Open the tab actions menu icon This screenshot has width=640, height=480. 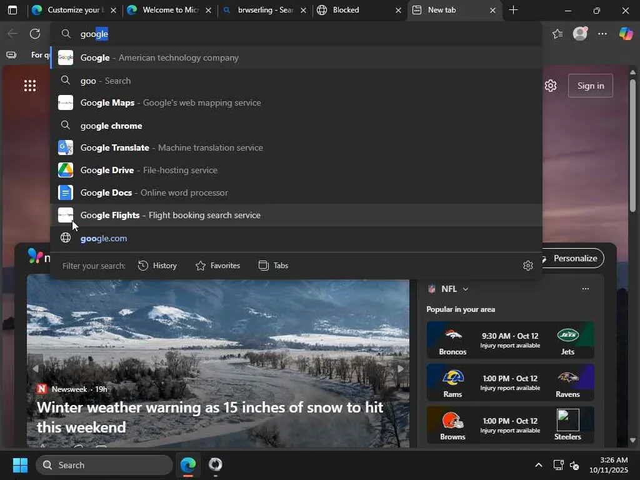click(x=12, y=10)
